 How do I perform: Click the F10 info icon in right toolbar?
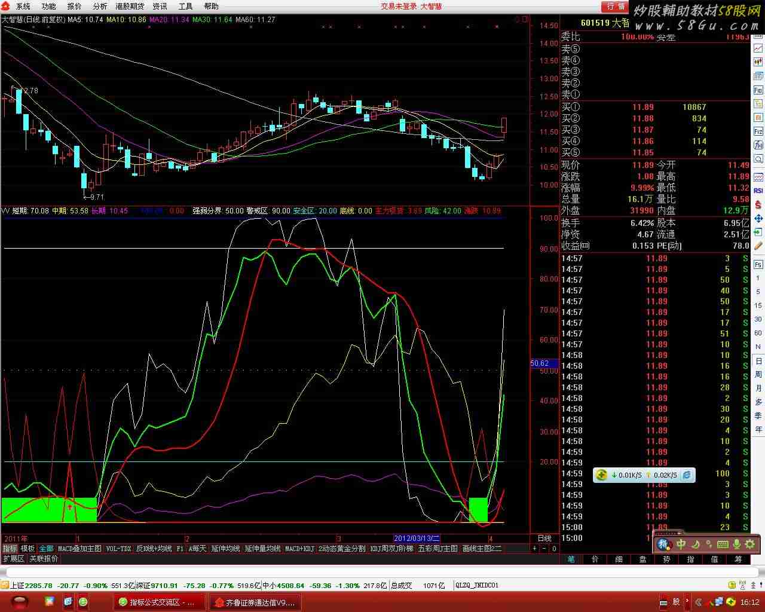(758, 90)
